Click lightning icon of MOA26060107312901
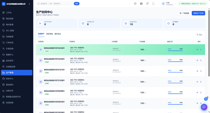 click(41, 82)
